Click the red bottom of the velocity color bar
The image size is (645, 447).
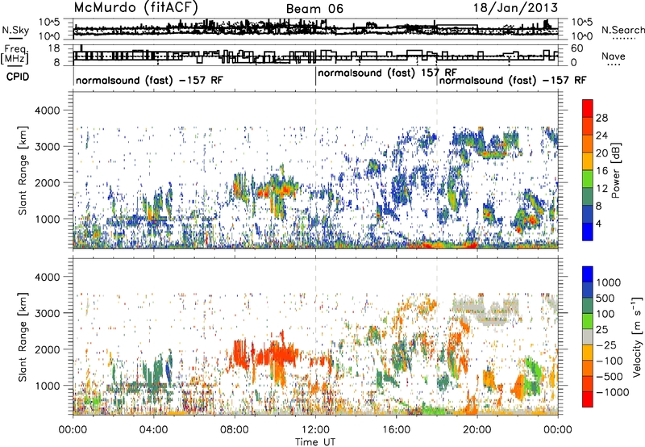click(588, 399)
